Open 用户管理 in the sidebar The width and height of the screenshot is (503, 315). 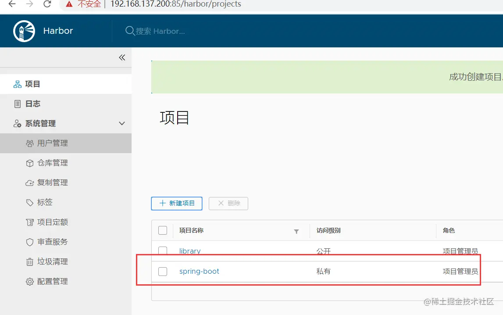click(x=66, y=143)
